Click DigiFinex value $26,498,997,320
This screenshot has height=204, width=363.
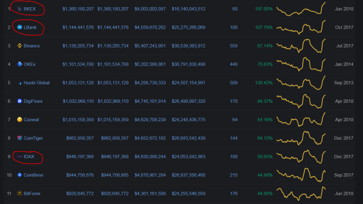(x=189, y=101)
